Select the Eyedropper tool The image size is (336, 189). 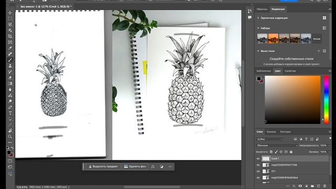coord(10,48)
